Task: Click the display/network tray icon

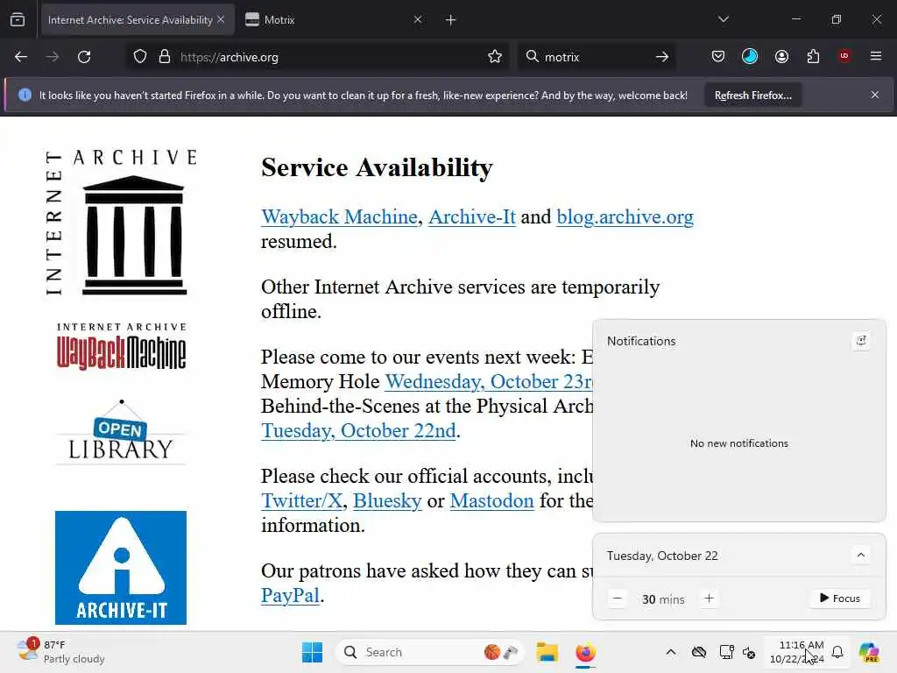Action: (x=726, y=652)
